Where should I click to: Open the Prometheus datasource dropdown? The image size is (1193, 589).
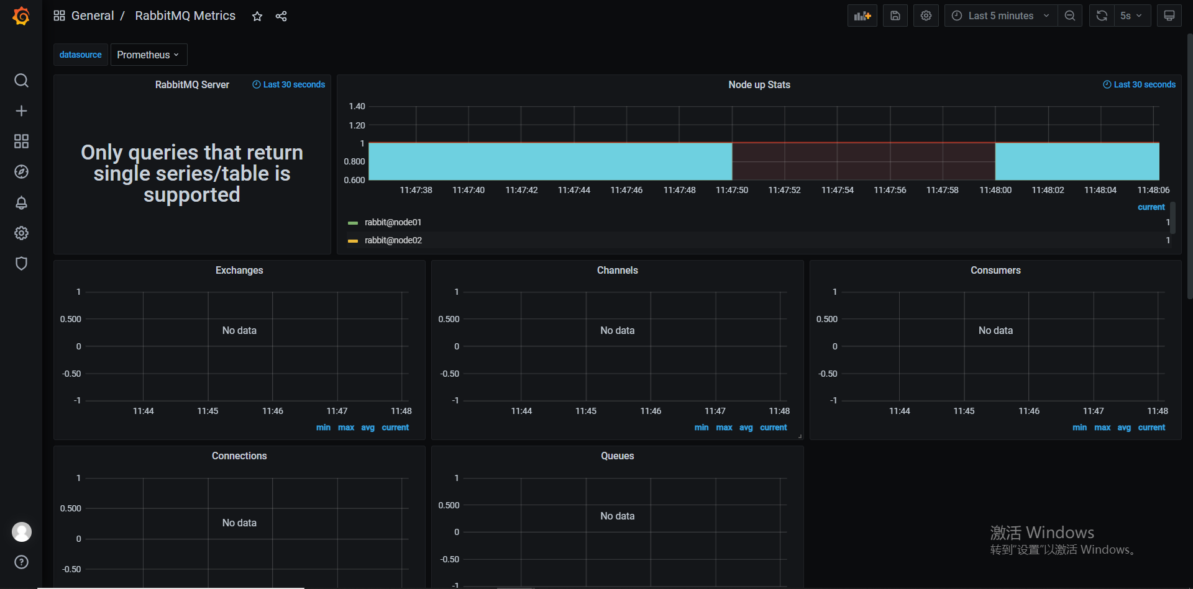(149, 55)
